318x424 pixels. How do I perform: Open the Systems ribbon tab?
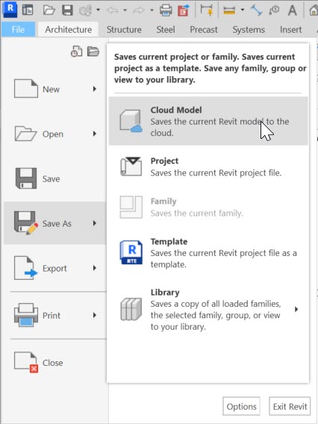(249, 29)
